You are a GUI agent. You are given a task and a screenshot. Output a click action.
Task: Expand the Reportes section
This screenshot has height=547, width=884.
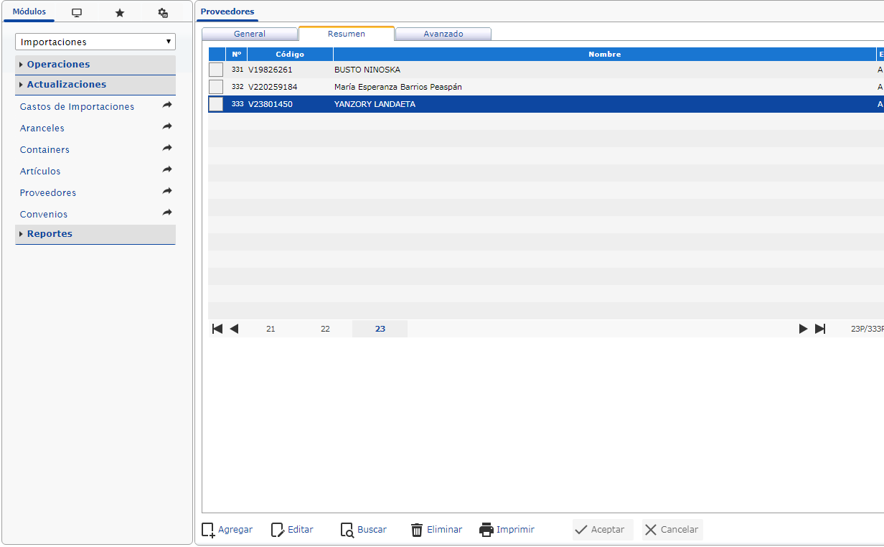(x=50, y=234)
